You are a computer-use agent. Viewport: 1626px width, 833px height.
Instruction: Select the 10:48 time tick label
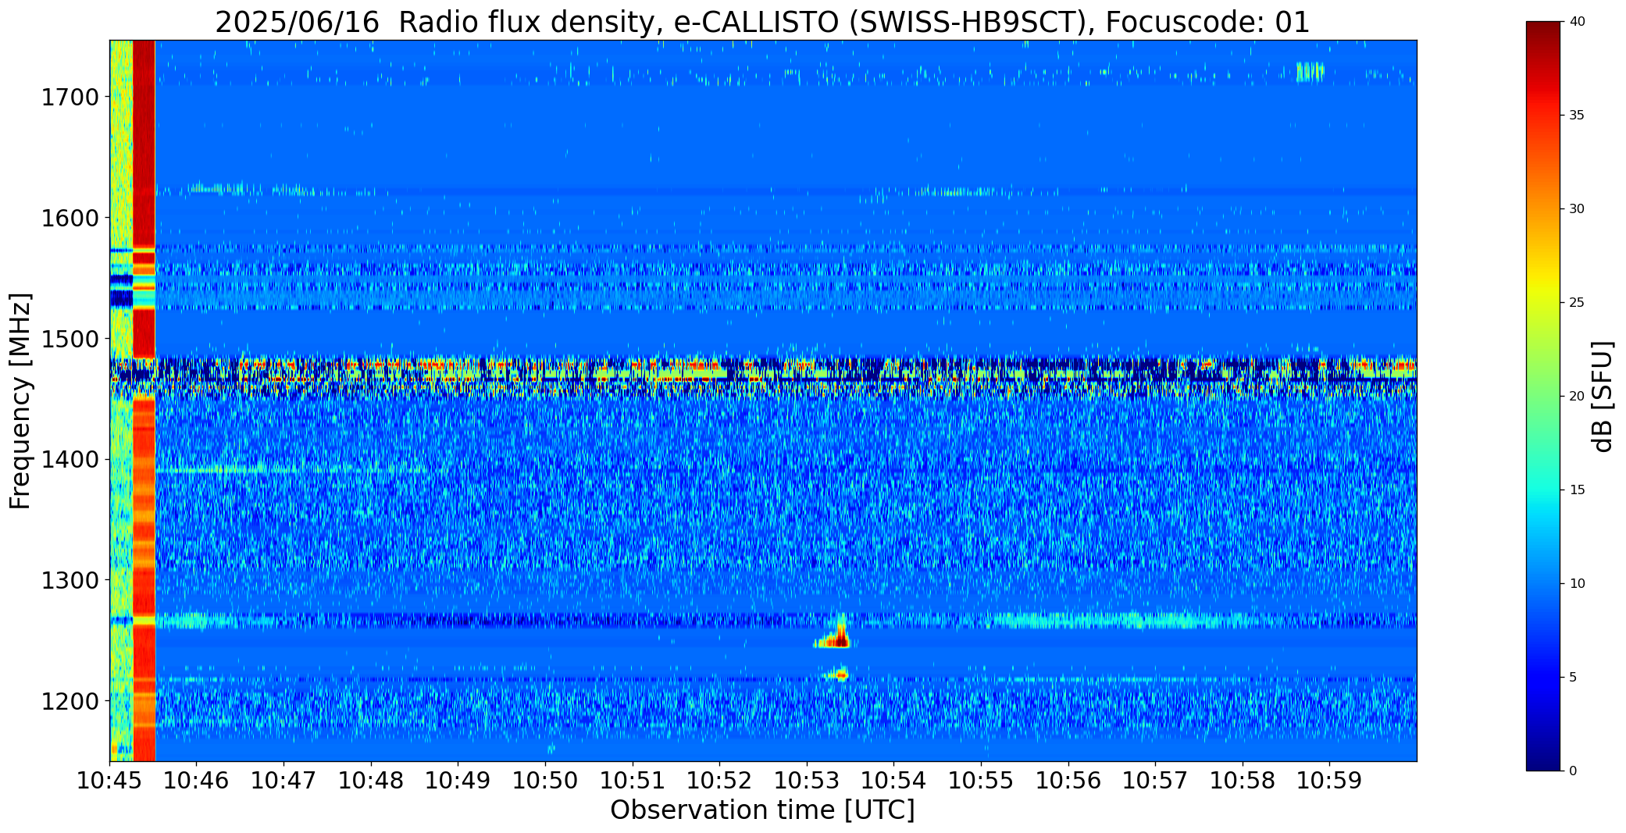click(371, 780)
